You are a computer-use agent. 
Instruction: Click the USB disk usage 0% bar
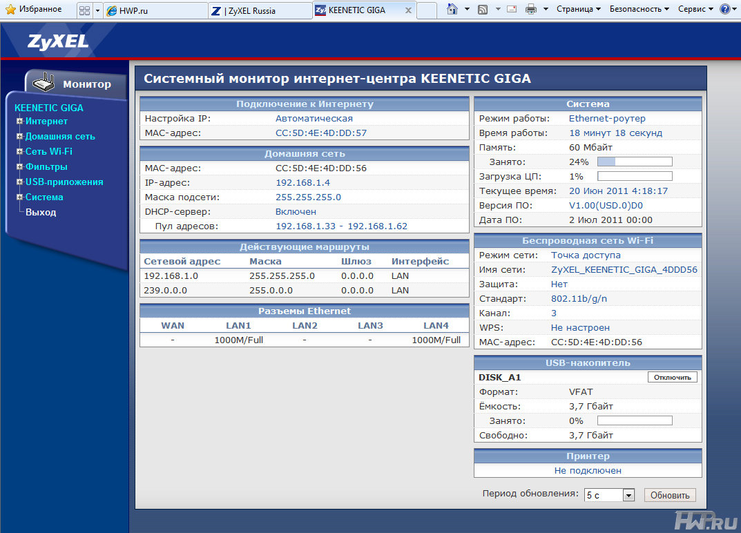pos(635,420)
